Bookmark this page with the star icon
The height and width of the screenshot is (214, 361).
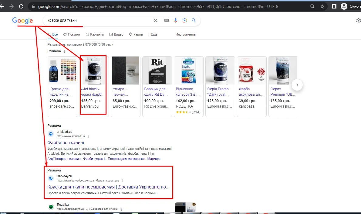click(x=322, y=6)
